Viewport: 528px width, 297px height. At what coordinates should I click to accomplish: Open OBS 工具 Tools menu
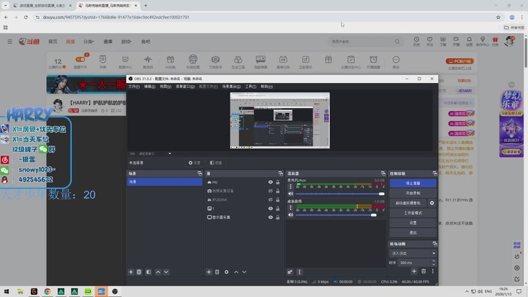pos(251,86)
